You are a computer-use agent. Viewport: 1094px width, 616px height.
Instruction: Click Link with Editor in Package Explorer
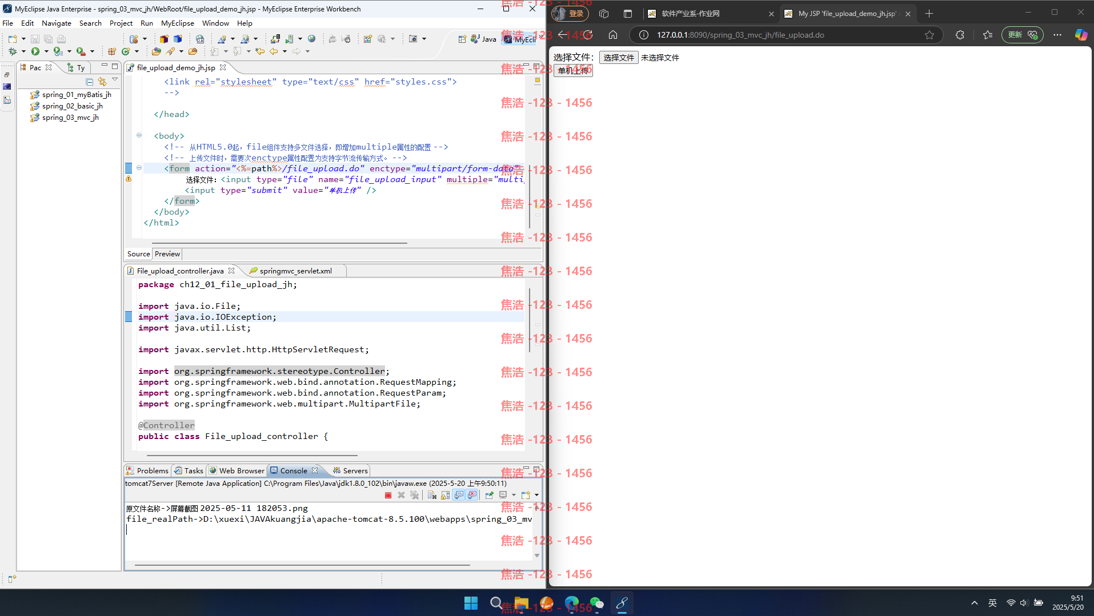102,82
